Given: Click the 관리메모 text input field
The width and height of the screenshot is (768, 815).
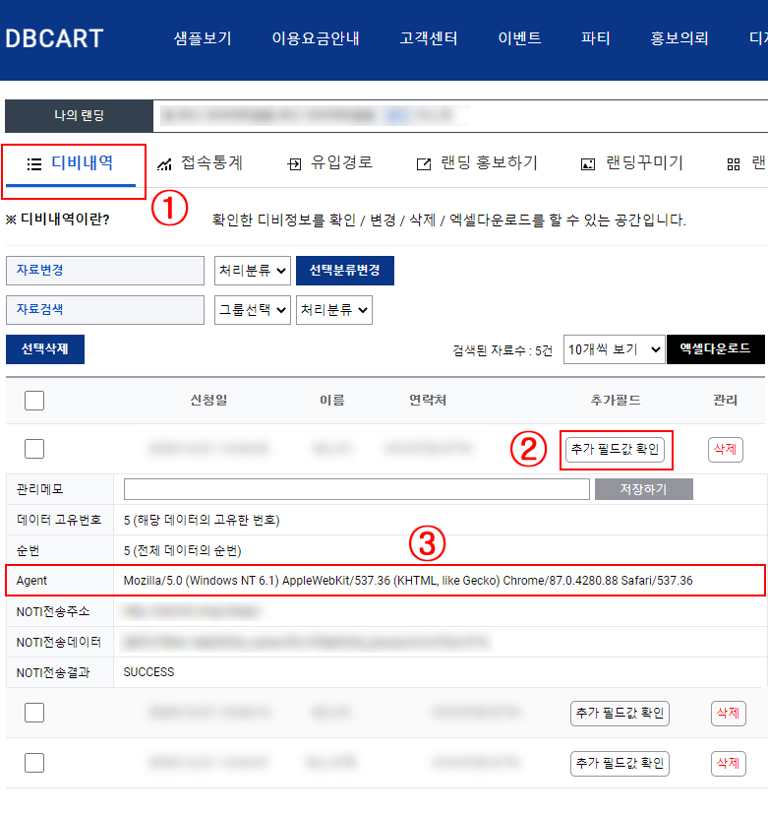Looking at the screenshot, I should pyautogui.click(x=356, y=489).
